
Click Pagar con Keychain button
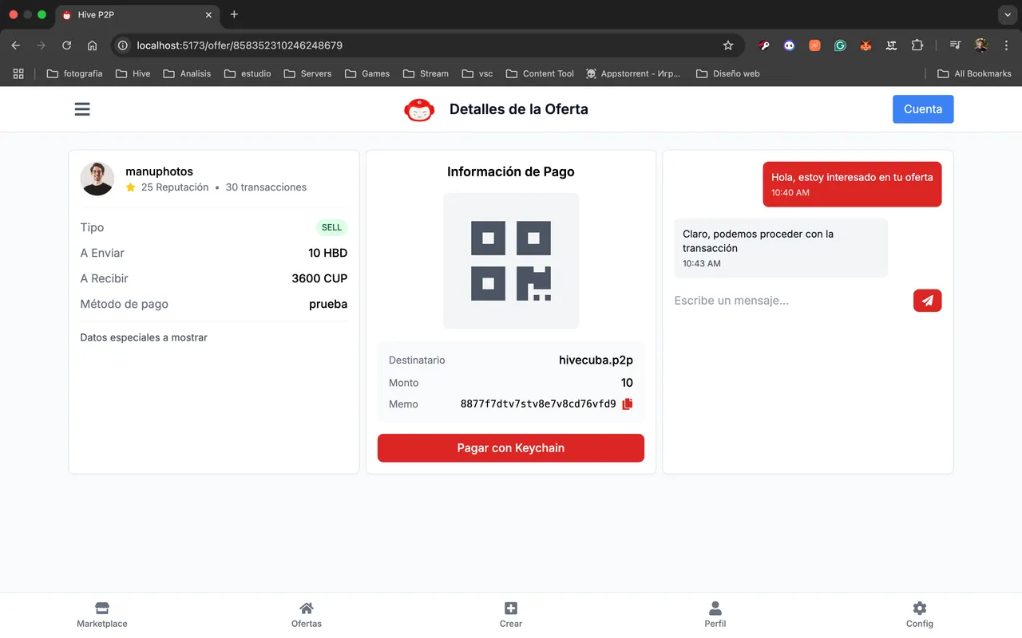click(x=511, y=448)
